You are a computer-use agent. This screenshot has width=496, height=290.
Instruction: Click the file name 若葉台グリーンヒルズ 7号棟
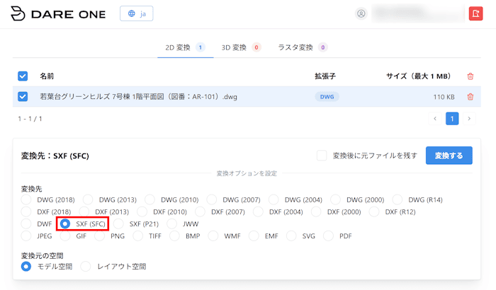point(139,97)
